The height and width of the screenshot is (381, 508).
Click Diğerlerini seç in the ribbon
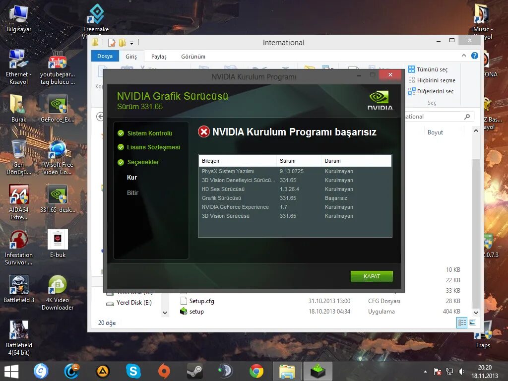[x=431, y=91]
